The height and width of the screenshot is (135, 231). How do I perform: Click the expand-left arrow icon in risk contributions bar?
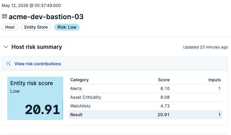click(9, 63)
